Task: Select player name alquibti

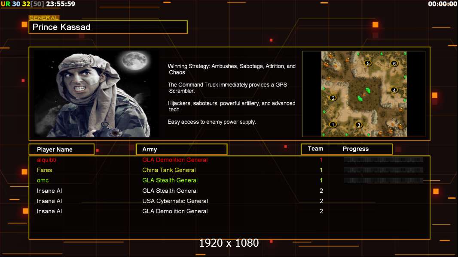Action: pos(46,160)
